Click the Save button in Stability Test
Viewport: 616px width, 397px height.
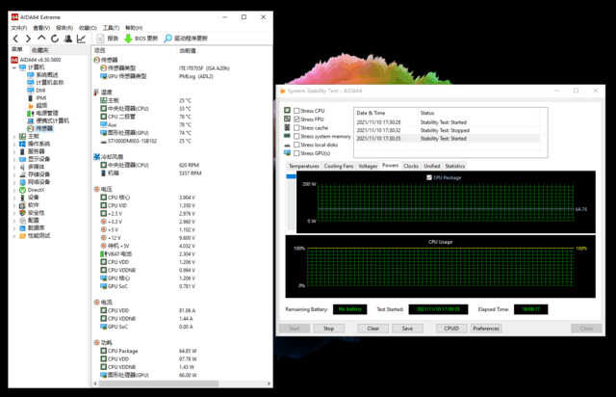pyautogui.click(x=407, y=329)
